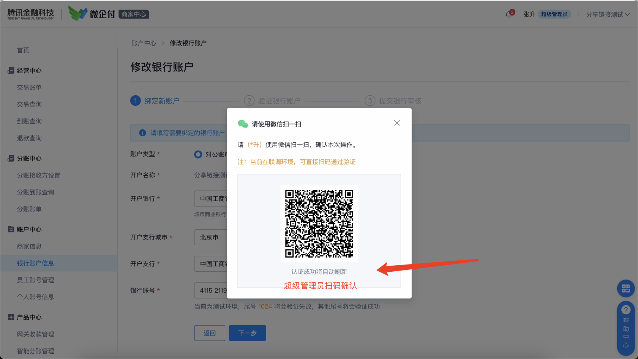This screenshot has width=638, height=359.
Task: Click the WeChat logo in dialog header
Action: (243, 124)
